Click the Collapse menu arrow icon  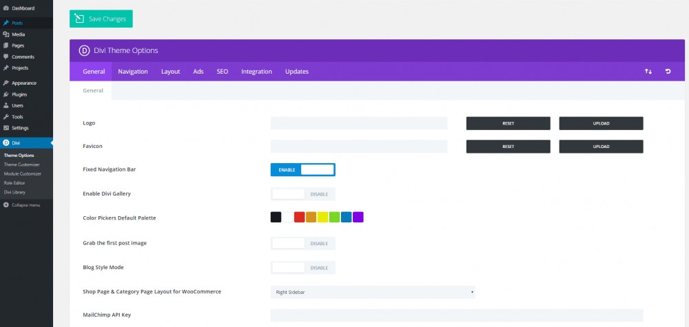[6, 205]
